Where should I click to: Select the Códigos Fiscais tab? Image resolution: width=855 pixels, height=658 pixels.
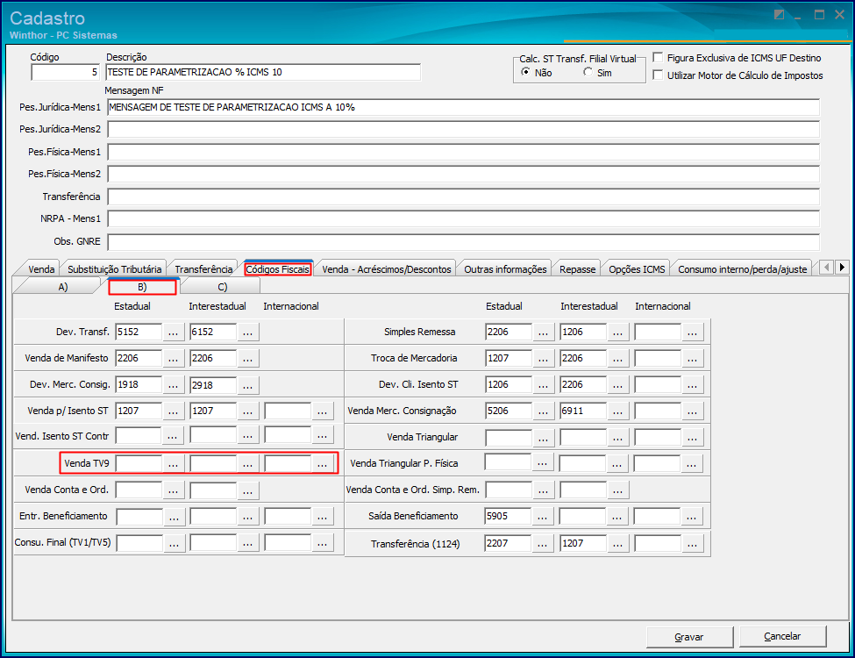pyautogui.click(x=278, y=269)
